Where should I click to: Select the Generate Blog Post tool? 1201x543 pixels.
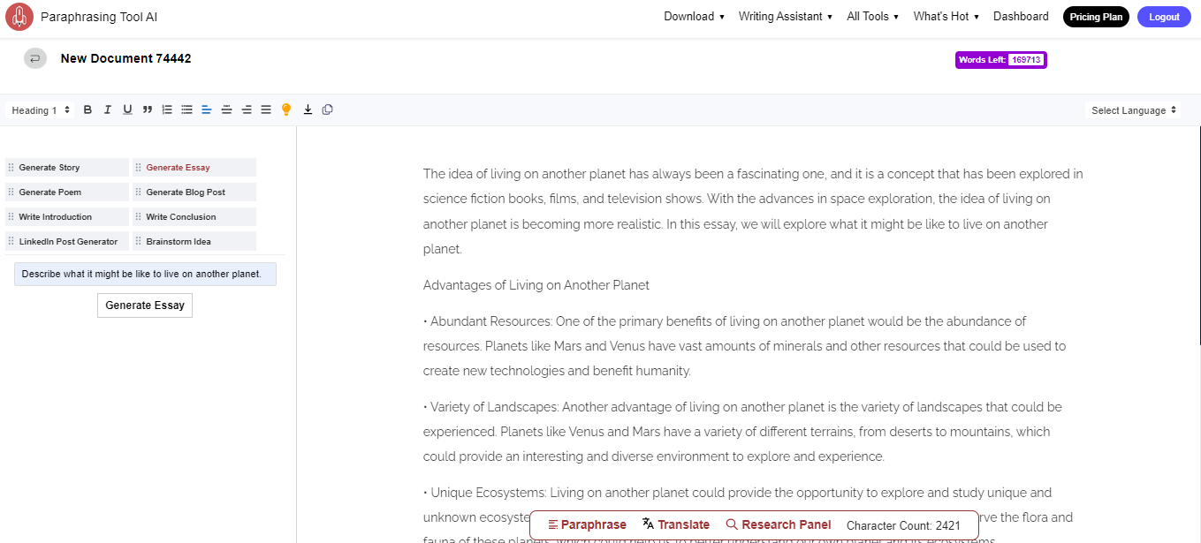tap(194, 192)
